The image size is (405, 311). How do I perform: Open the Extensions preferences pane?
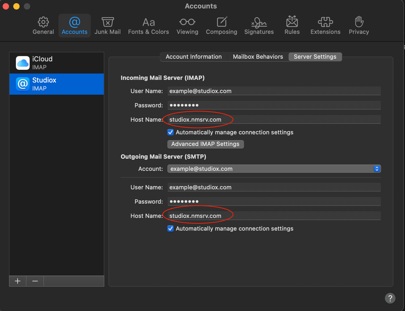click(x=325, y=26)
